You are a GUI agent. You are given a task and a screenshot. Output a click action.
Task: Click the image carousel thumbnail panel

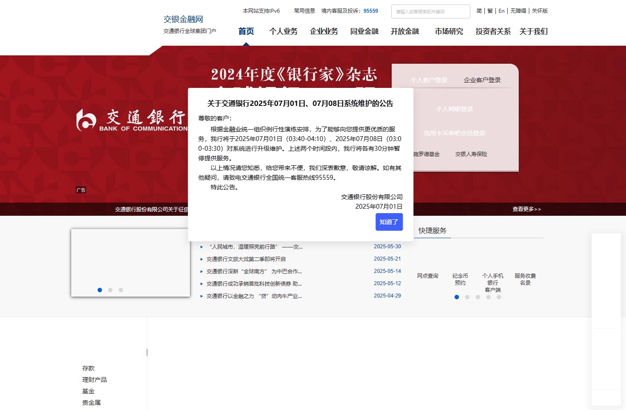[x=131, y=262]
